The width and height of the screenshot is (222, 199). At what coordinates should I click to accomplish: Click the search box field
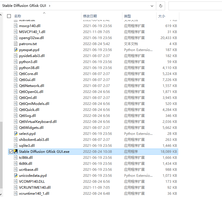pos(195,6)
